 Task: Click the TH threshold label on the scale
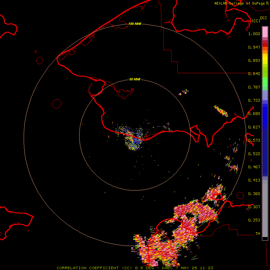point(258,233)
